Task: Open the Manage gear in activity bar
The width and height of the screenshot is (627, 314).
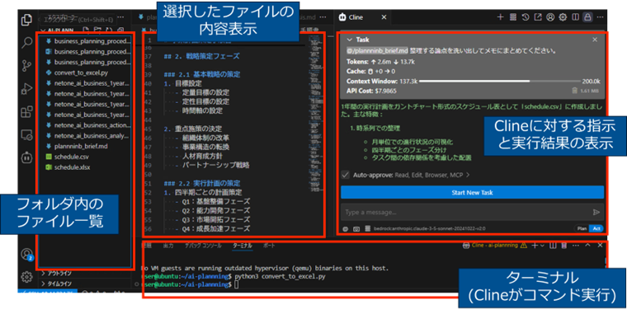Action: point(26,276)
